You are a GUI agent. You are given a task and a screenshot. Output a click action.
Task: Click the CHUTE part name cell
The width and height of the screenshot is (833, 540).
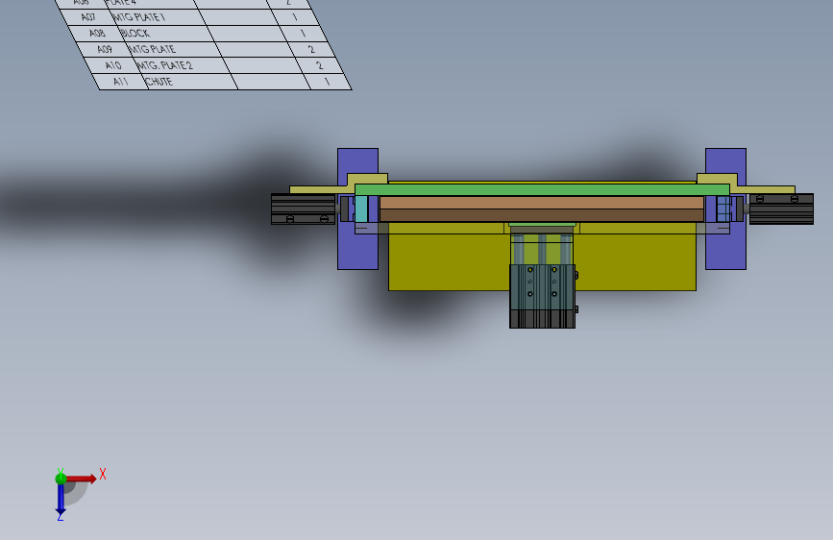pyautogui.click(x=189, y=82)
